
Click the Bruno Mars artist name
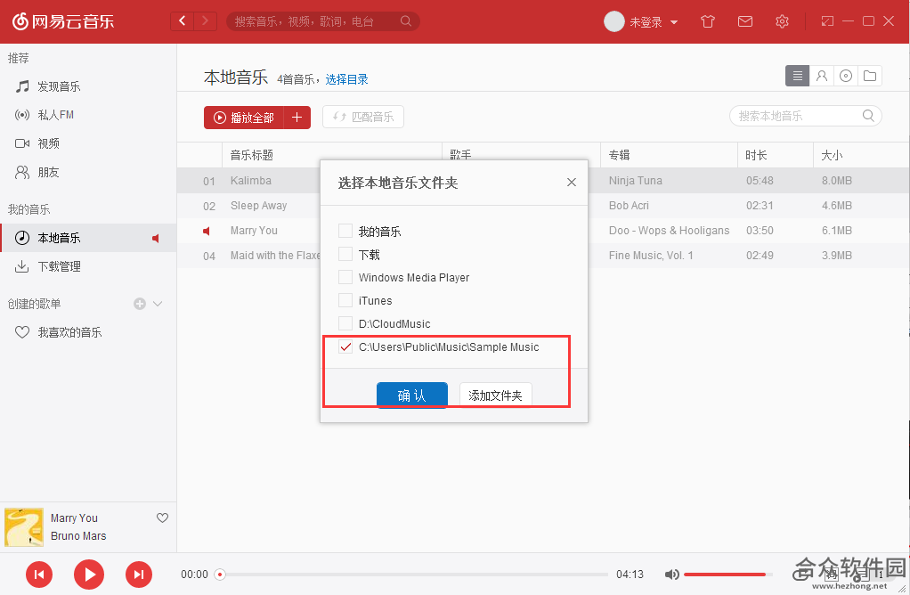pyautogui.click(x=78, y=536)
